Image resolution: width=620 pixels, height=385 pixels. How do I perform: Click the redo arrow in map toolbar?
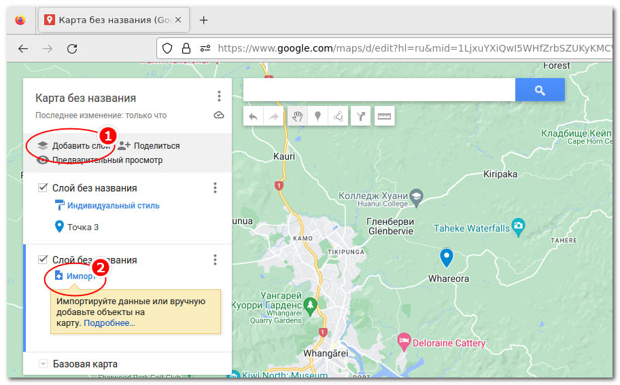tap(273, 117)
